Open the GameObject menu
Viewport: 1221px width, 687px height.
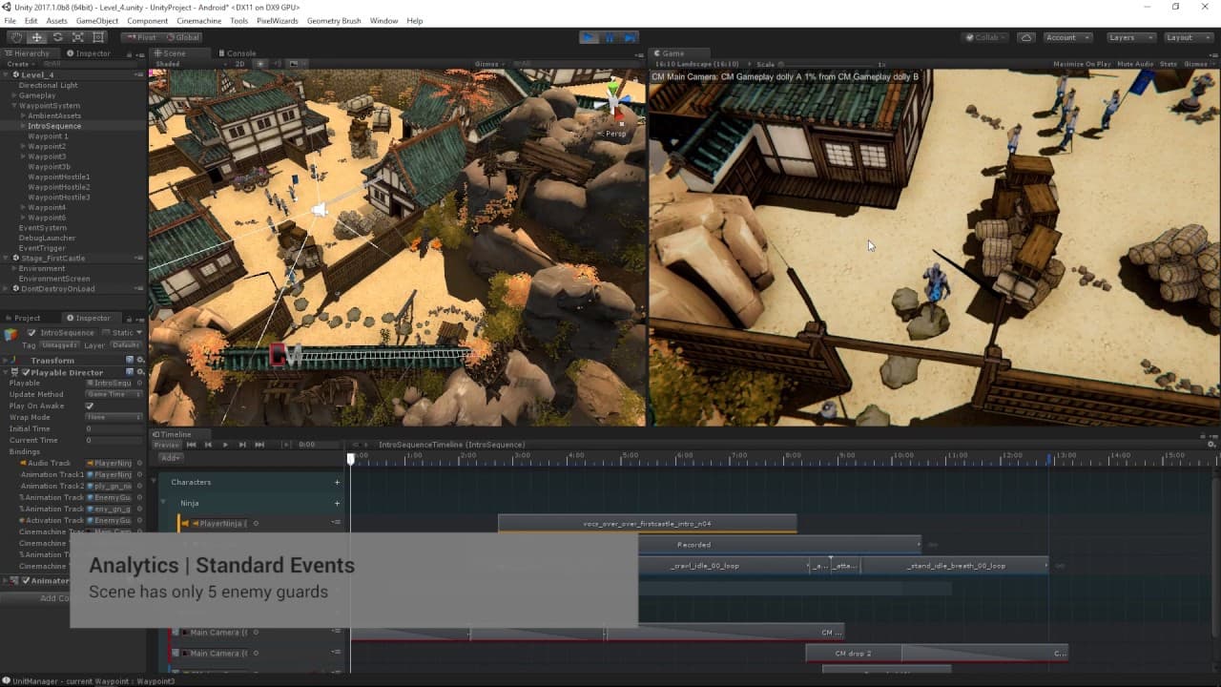[x=96, y=21]
